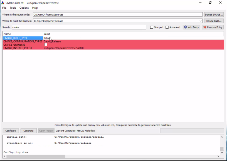Click the output log horizontal scrollbar thumb
The height and width of the screenshot is (161, 227).
pyautogui.click(x=36, y=156)
